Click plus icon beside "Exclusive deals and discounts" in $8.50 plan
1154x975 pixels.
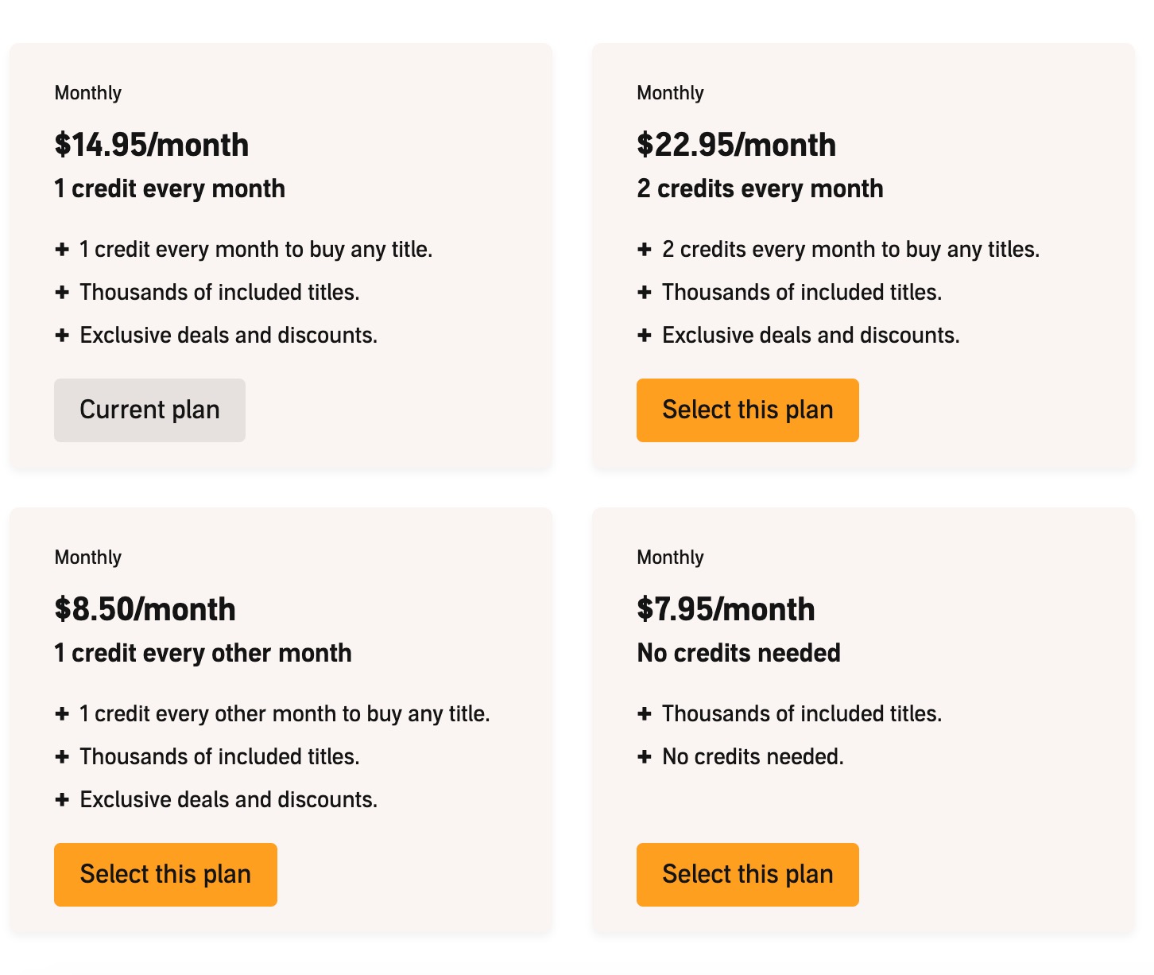[x=62, y=800]
